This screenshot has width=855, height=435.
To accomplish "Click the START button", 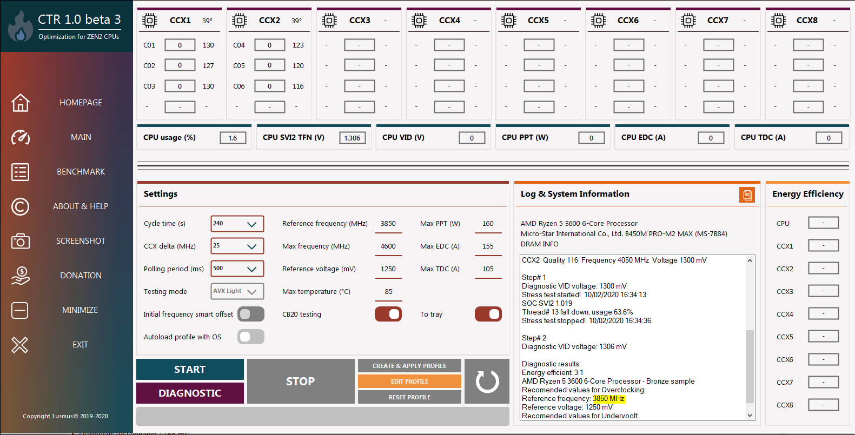I will [x=190, y=370].
